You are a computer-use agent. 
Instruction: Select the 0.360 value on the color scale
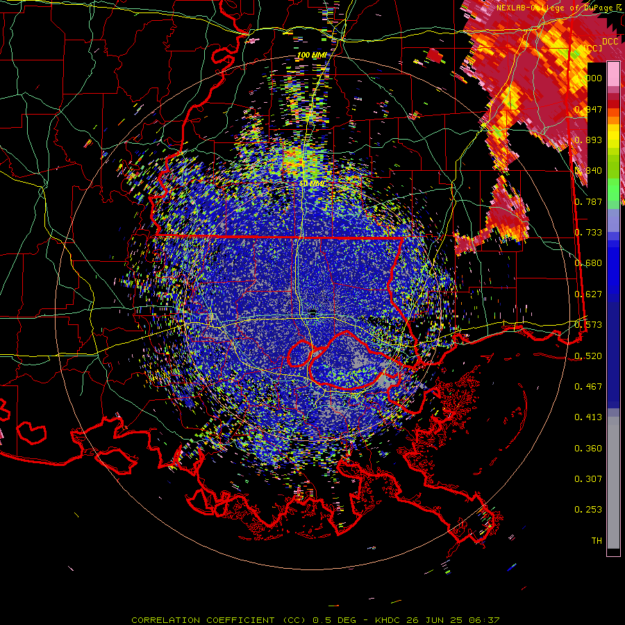click(588, 449)
